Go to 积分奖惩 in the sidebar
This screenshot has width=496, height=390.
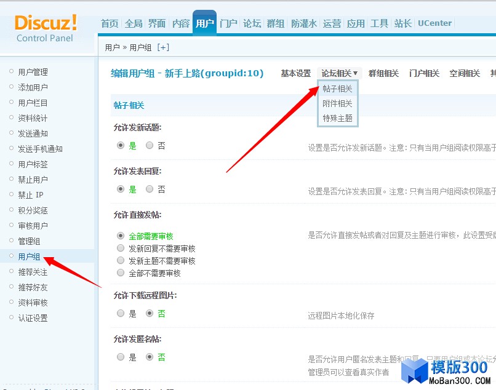coord(33,210)
